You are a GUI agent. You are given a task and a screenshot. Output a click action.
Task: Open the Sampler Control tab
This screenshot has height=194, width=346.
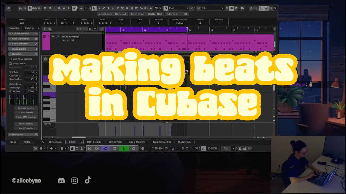(x=162, y=142)
